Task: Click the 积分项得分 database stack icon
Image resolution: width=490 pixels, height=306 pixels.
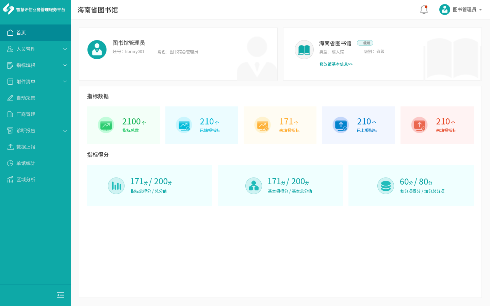Action: pos(386,186)
